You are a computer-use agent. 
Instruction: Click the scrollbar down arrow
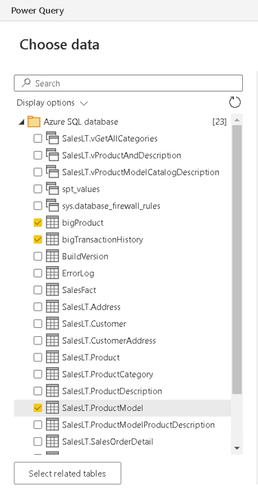coord(237,448)
